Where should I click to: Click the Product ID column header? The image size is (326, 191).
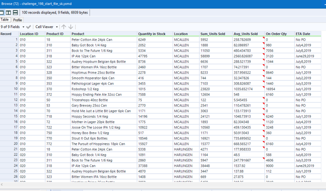55,34
